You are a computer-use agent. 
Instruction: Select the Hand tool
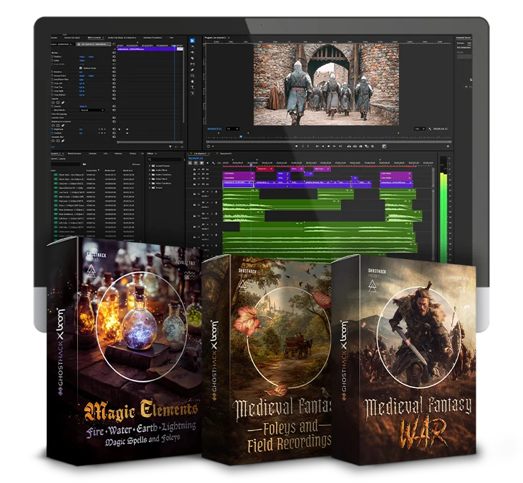click(193, 81)
